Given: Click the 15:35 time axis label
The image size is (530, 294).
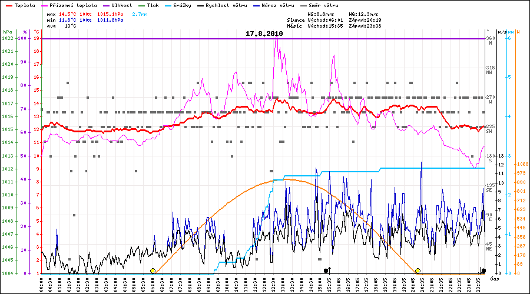Looking at the screenshot, I should click(x=330, y=284).
